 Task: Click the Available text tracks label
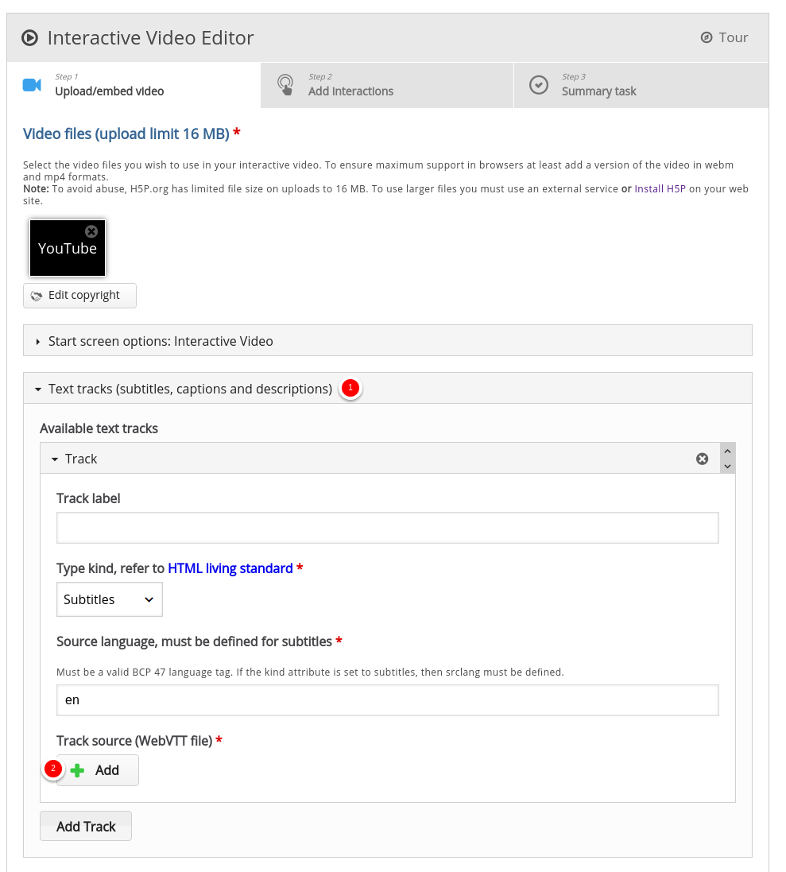click(x=99, y=428)
